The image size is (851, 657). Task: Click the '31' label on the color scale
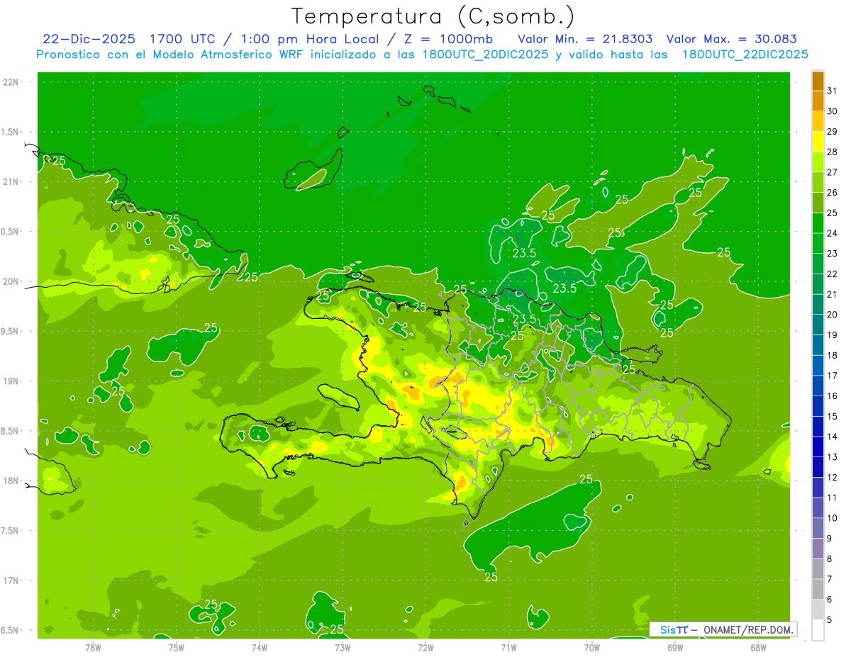pos(833,91)
